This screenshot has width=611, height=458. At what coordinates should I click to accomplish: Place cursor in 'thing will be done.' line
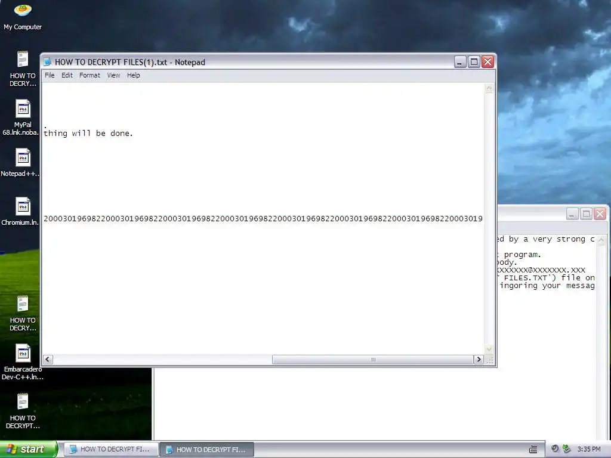(x=88, y=133)
